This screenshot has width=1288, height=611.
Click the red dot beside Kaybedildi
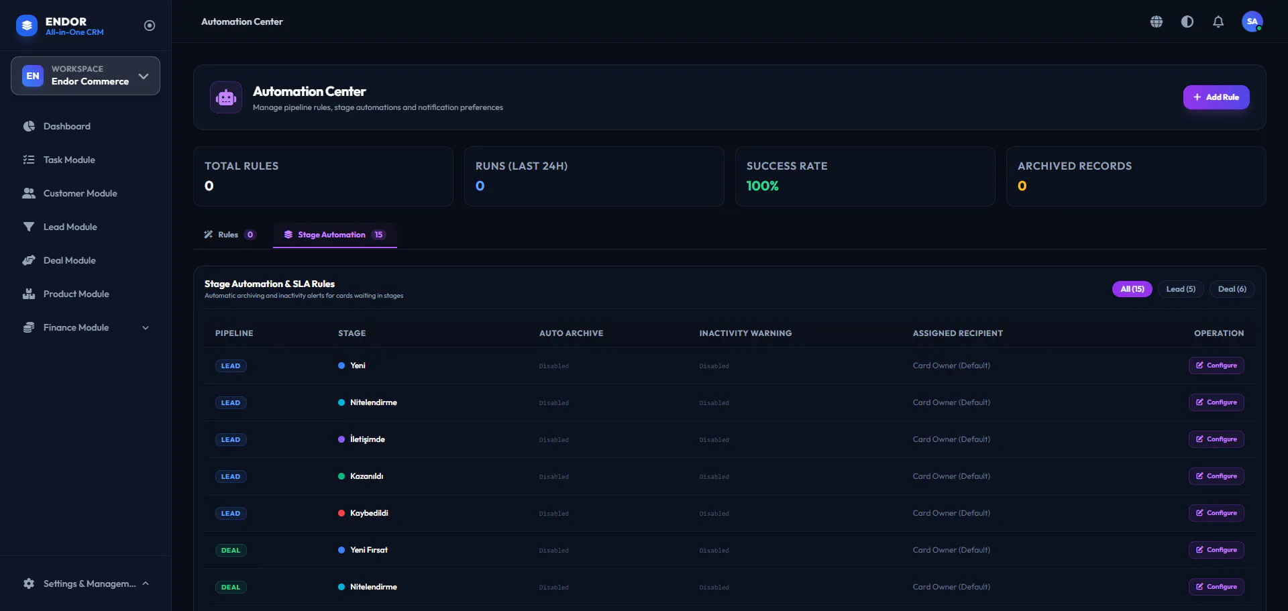pyautogui.click(x=341, y=513)
